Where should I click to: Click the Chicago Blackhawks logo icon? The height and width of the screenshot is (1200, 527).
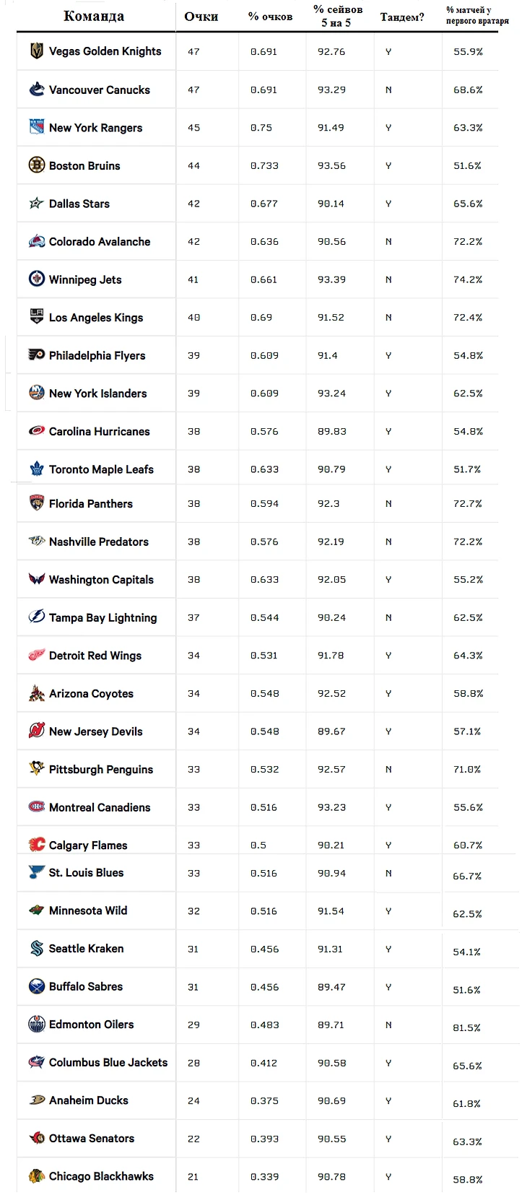click(x=37, y=1175)
